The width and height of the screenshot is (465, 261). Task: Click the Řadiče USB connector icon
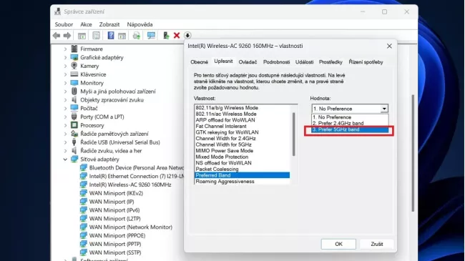(74, 142)
